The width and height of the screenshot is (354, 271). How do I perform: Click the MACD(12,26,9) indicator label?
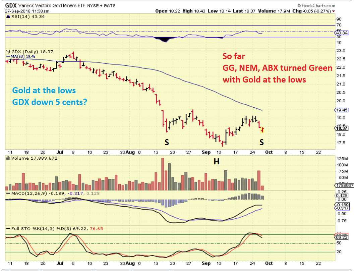tap(29, 194)
